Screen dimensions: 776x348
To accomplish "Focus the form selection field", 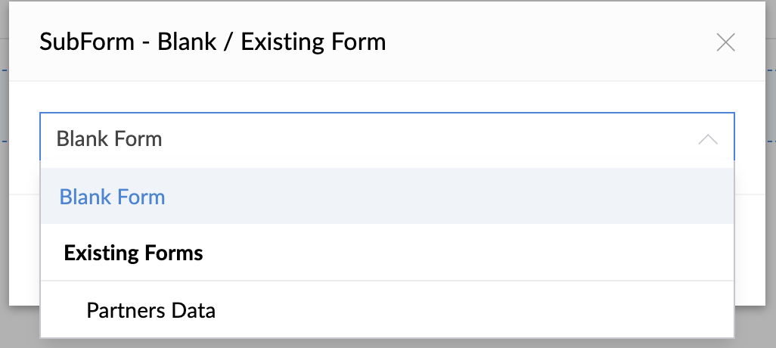I will (x=363, y=139).
